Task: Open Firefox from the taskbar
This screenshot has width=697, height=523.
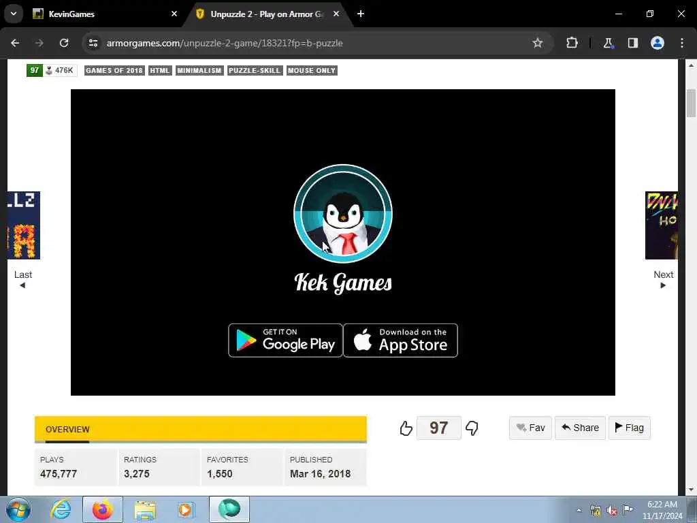Action: click(103, 509)
